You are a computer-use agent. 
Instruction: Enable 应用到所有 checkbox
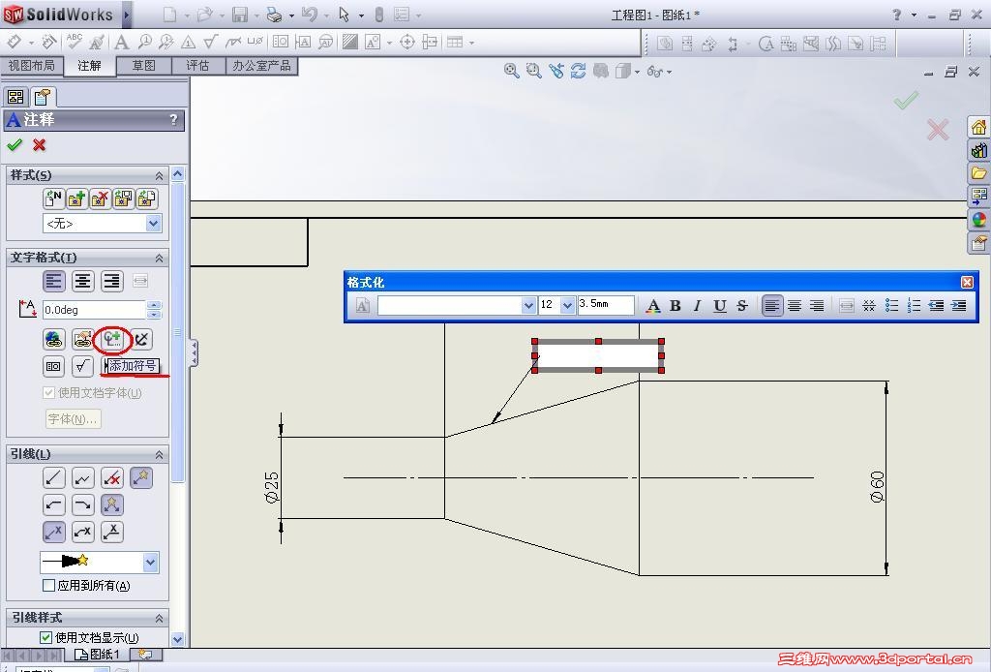pos(48,586)
